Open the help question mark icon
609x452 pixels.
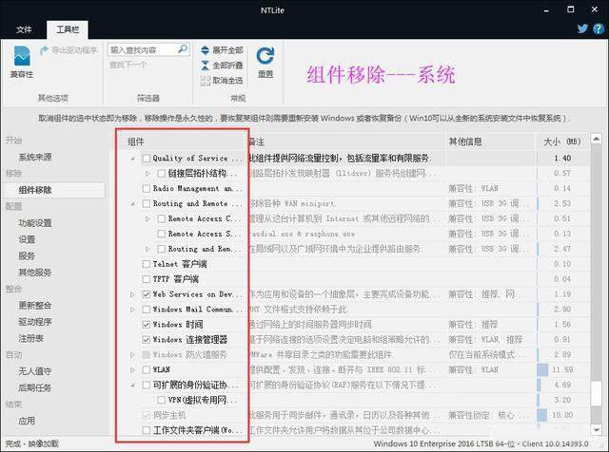point(599,28)
